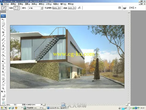Click the zoom percentage field showing 50%
The image size is (146, 110).
point(10,105)
